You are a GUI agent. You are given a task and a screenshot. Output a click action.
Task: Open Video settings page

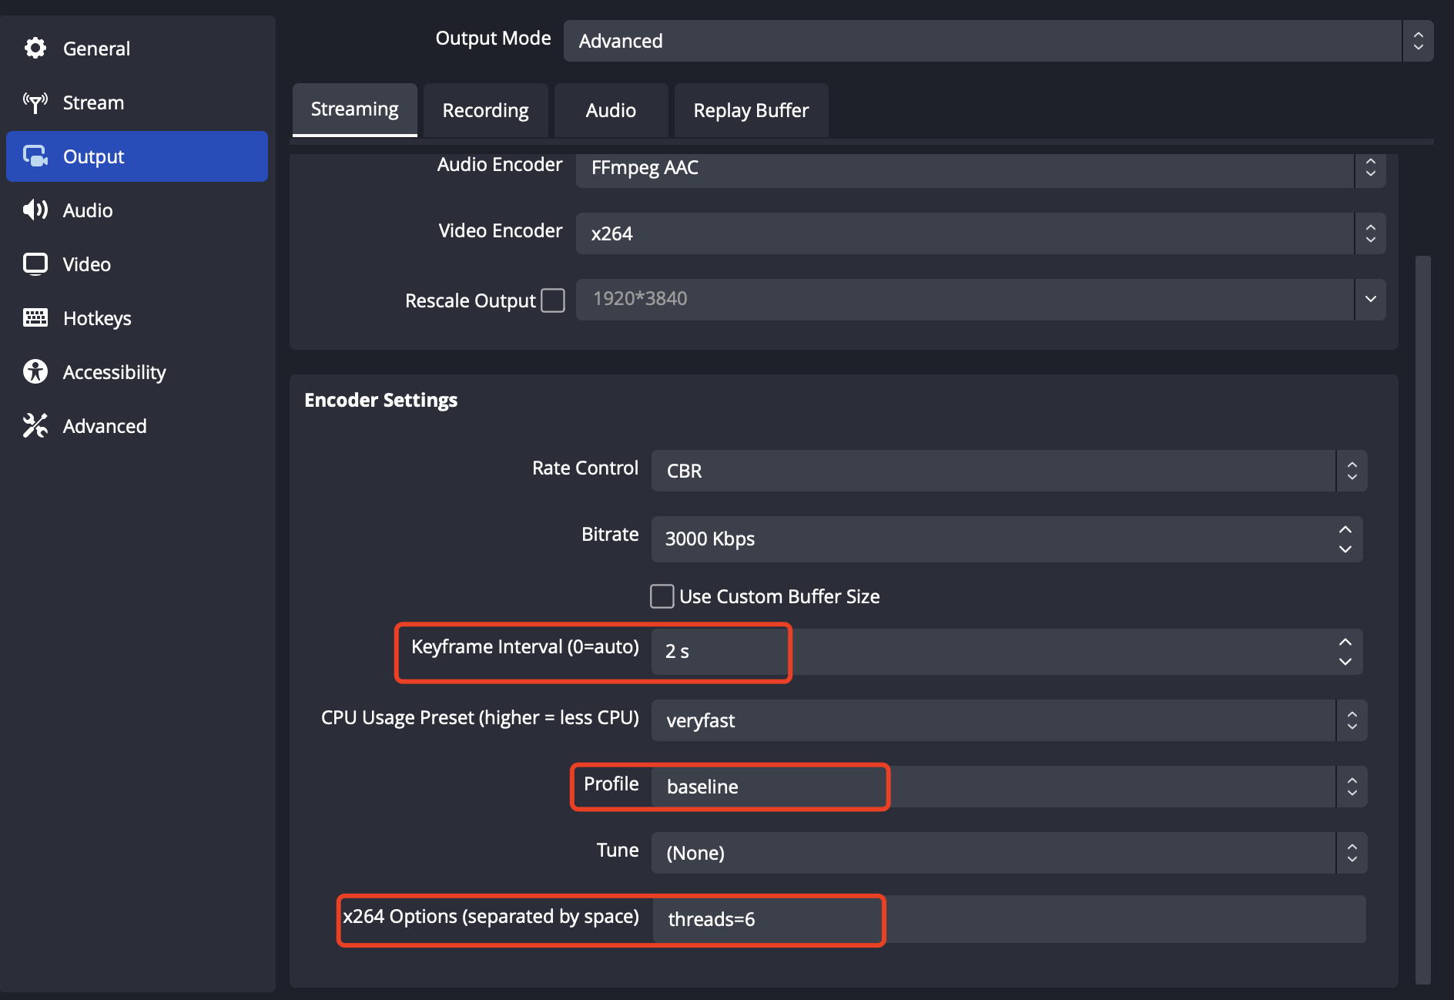[137, 264]
